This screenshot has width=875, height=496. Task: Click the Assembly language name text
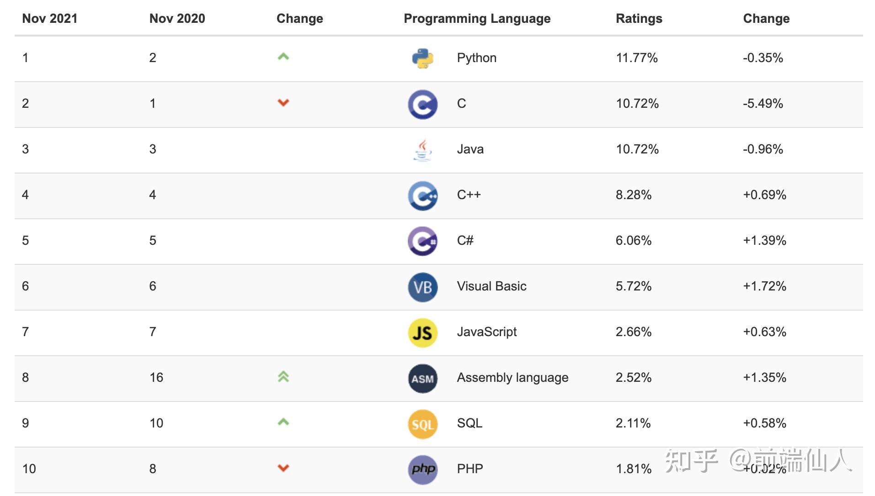(512, 378)
